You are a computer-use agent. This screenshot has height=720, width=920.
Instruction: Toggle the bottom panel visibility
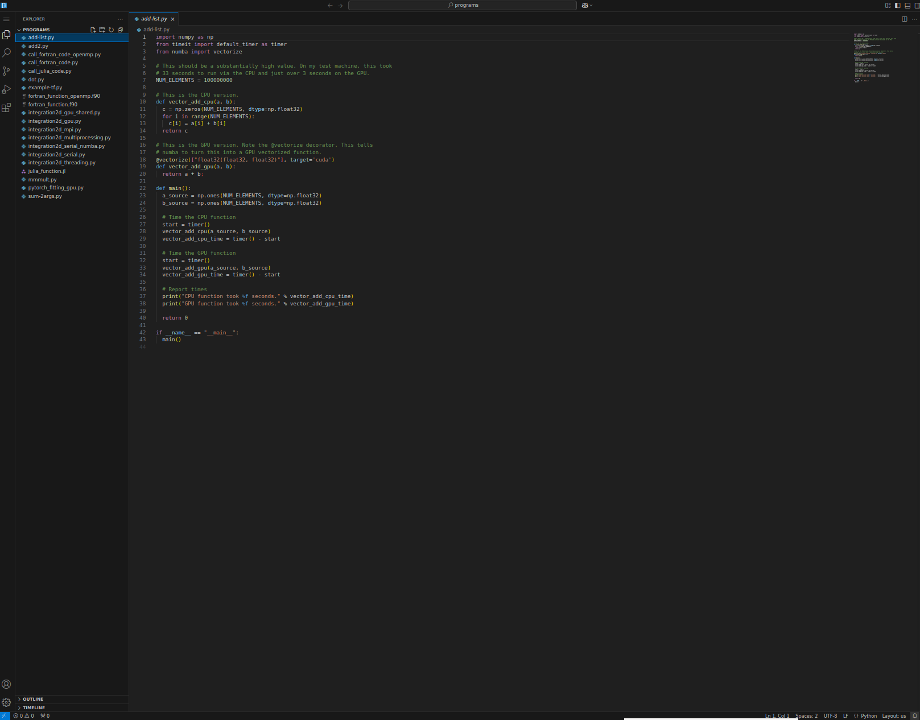tap(907, 5)
